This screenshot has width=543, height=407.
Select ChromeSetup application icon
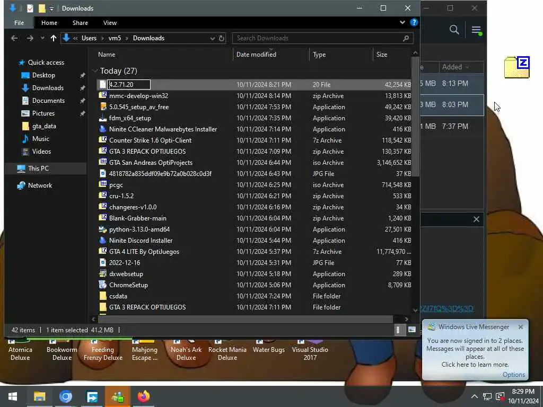pos(102,285)
